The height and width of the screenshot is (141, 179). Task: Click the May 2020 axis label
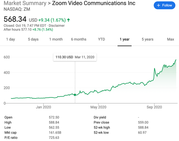pyautogui.click(x=98, y=107)
